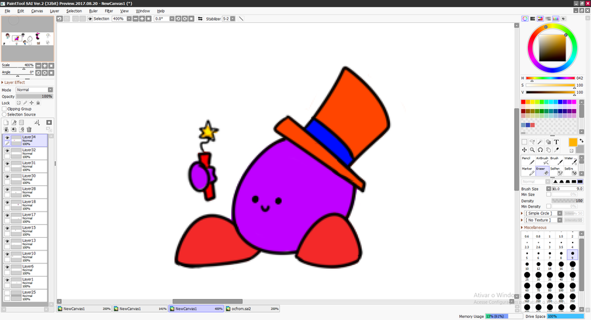Viewport: 591px width, 320px height.
Task: Select the Selection Source radio button
Action: point(4,114)
